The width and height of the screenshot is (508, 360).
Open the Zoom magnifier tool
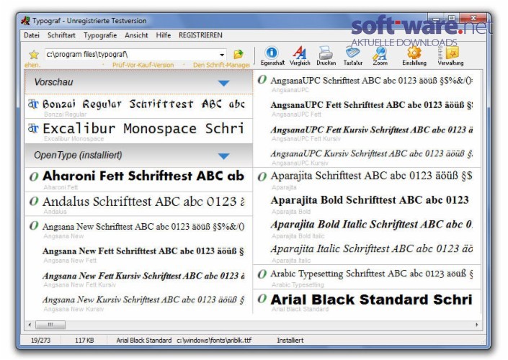(380, 55)
